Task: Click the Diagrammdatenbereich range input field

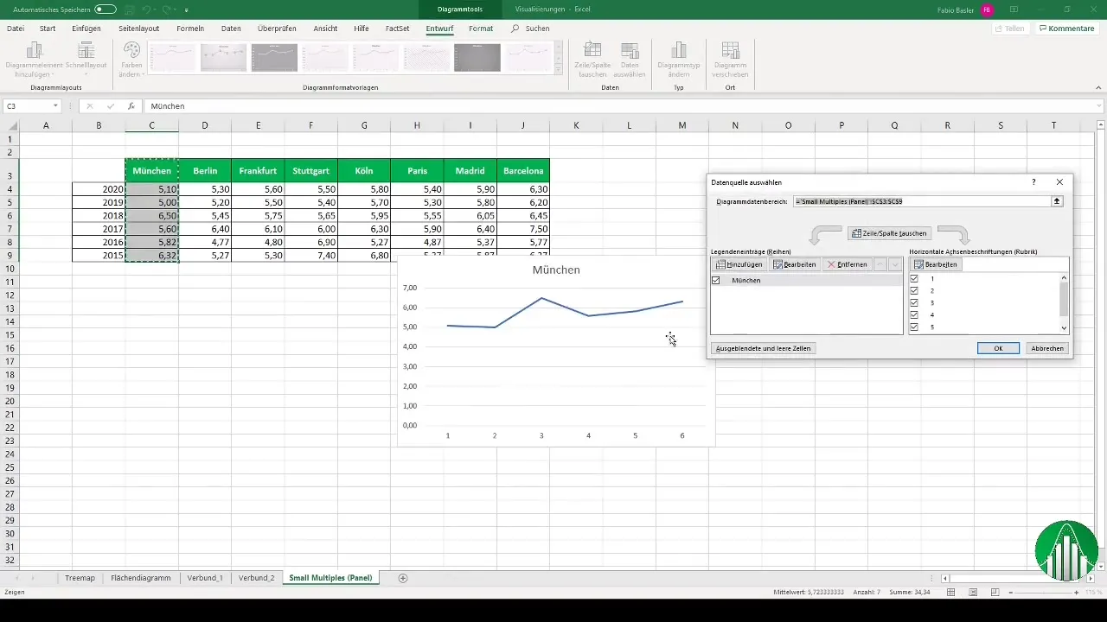Action: [921, 201]
